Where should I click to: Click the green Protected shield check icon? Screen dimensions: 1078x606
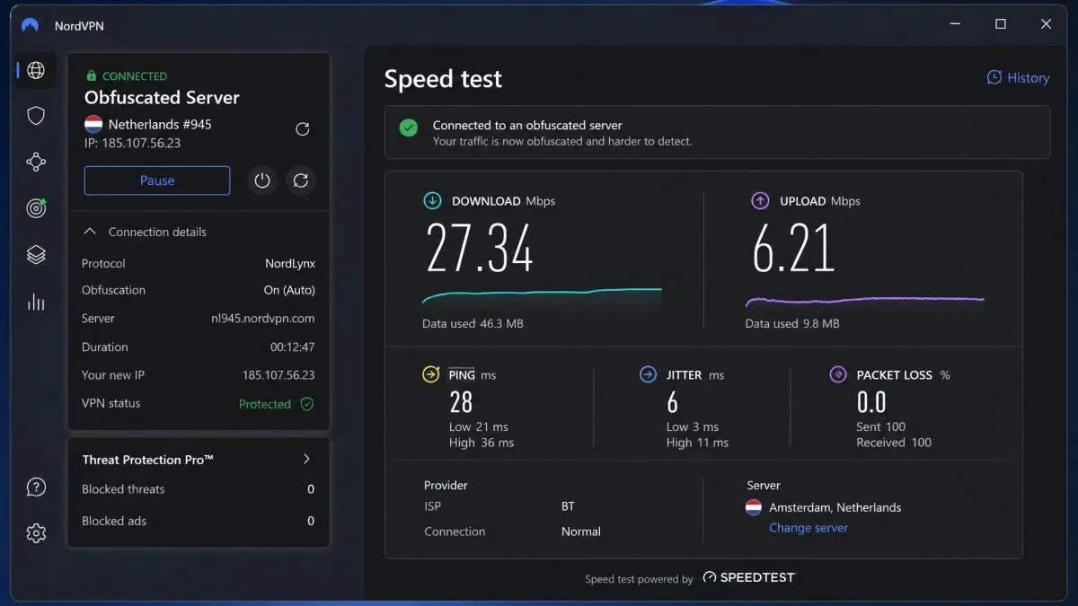[x=307, y=404]
